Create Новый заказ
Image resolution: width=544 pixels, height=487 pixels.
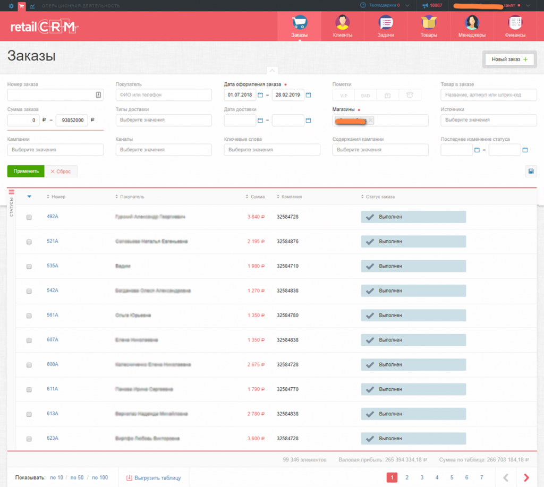point(509,59)
